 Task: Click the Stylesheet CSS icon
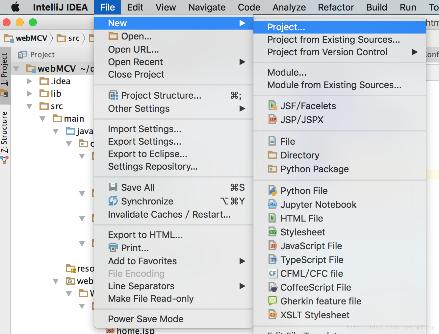click(272, 232)
